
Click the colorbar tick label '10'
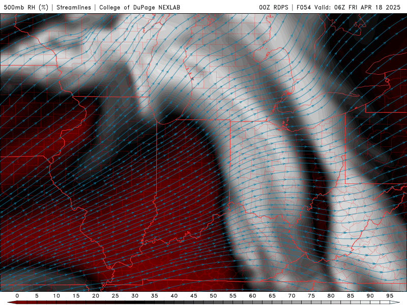click(x=56, y=296)
